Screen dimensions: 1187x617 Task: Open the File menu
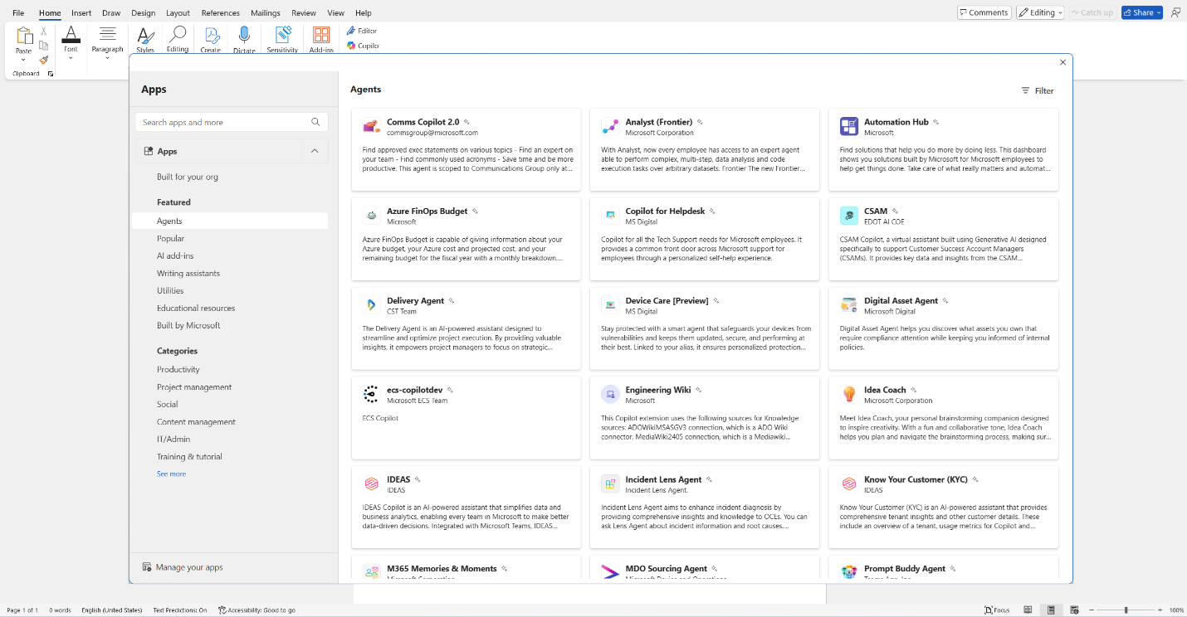coord(18,13)
